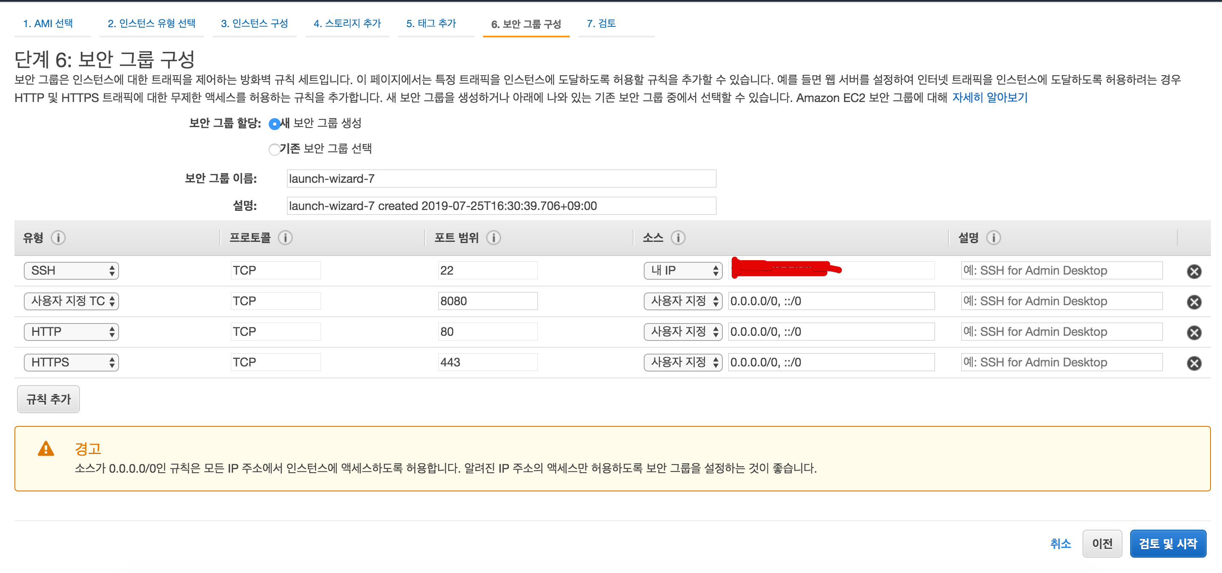
Task: Open the 자세히 알아보기 link
Action: click(x=989, y=98)
